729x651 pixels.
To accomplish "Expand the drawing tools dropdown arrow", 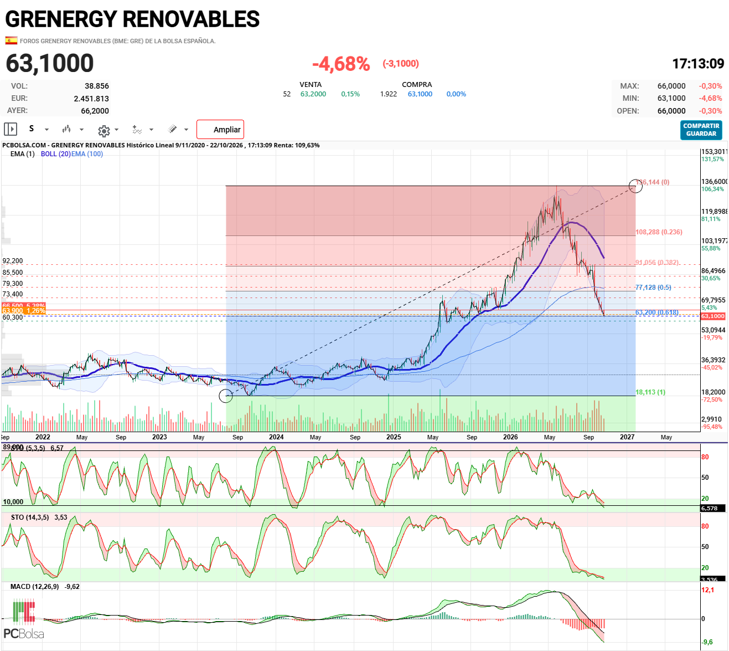I will point(186,130).
